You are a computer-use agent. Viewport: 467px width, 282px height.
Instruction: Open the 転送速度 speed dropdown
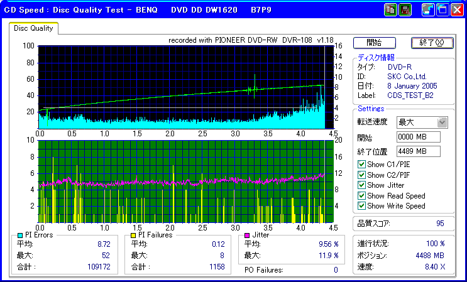[x=442, y=122]
